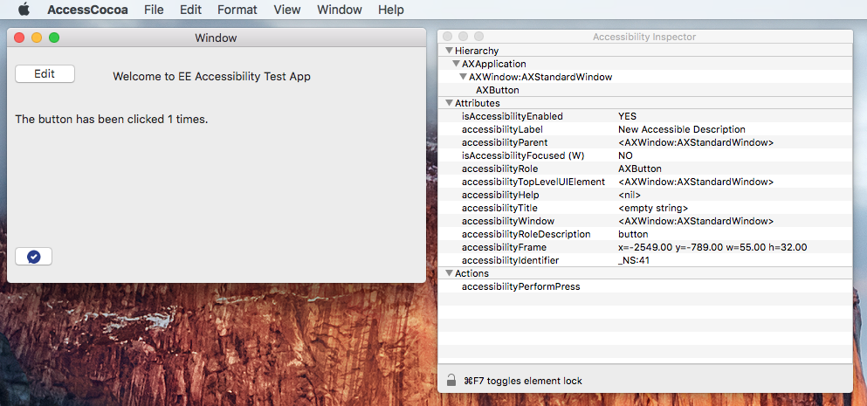Collapse the AXApplication tree node
This screenshot has width=867, height=406.
click(x=456, y=64)
